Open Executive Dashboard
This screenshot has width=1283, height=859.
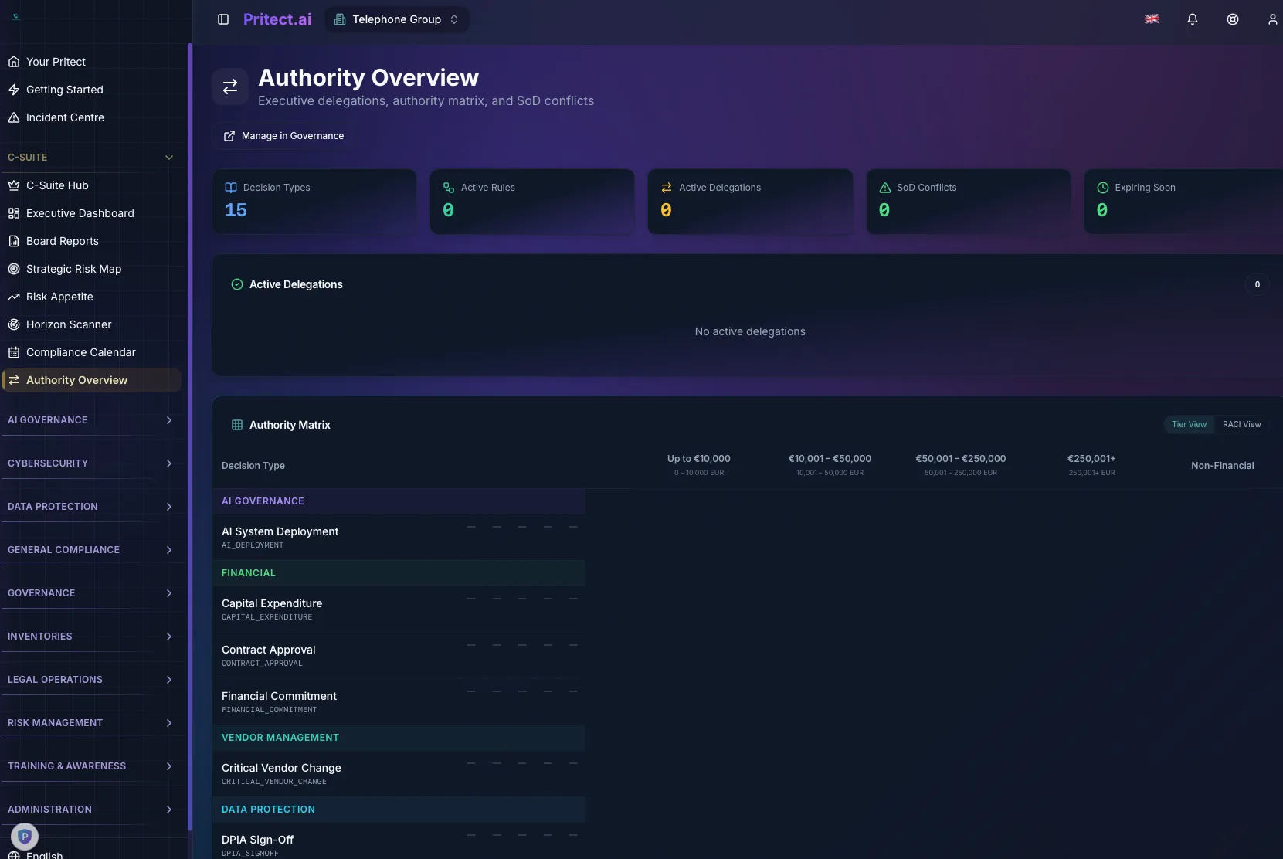pyautogui.click(x=91, y=213)
